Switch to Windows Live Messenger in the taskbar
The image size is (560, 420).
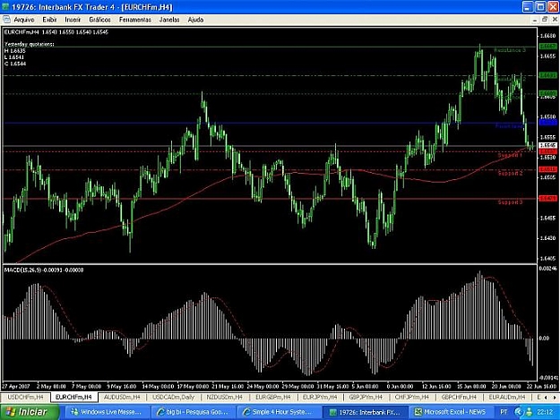click(107, 412)
